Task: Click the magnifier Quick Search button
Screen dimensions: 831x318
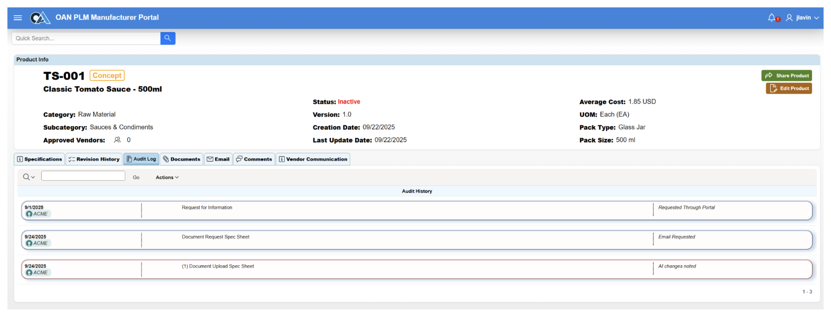Action: click(x=167, y=38)
